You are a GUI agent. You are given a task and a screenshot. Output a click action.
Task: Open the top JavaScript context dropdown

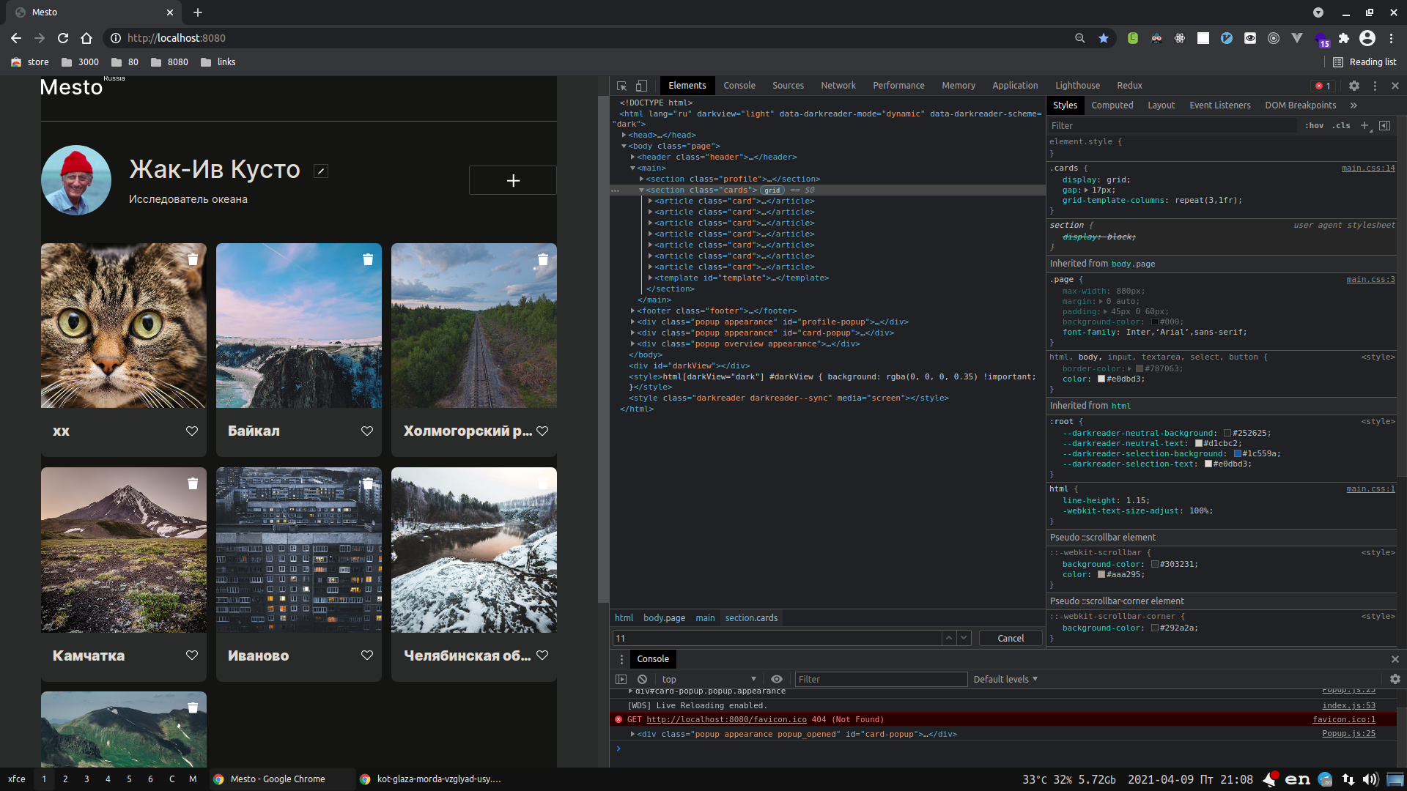pos(709,679)
